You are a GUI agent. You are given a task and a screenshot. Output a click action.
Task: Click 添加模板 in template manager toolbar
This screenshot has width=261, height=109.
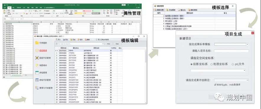click(x=171, y=10)
